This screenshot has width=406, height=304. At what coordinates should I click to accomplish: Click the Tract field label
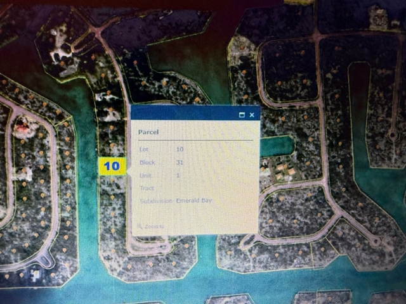click(x=143, y=187)
